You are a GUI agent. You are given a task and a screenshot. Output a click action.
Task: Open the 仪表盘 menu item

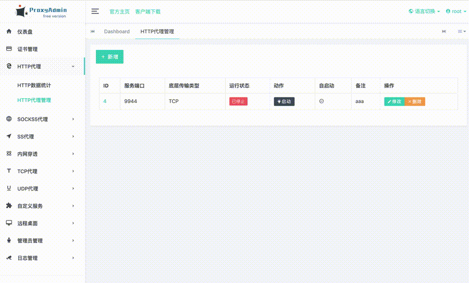coord(43,31)
